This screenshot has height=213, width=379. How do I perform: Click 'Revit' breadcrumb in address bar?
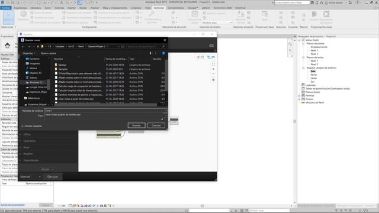81,46
